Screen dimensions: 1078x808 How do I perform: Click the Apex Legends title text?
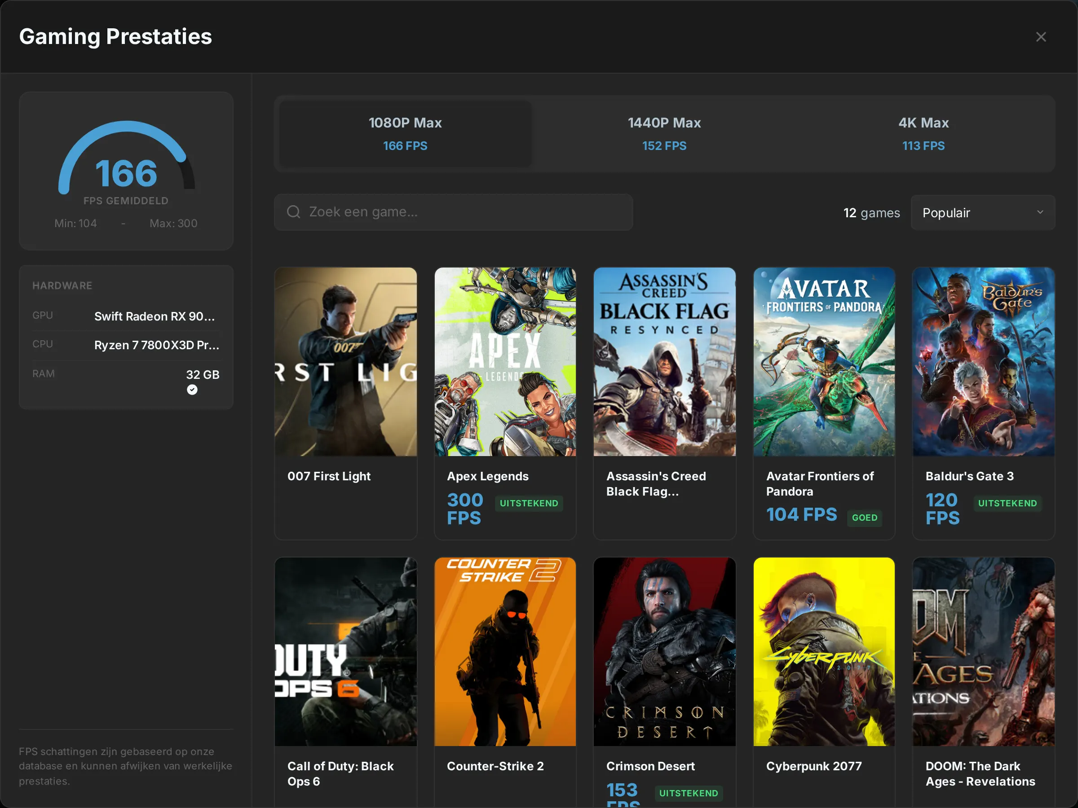pyautogui.click(x=487, y=476)
